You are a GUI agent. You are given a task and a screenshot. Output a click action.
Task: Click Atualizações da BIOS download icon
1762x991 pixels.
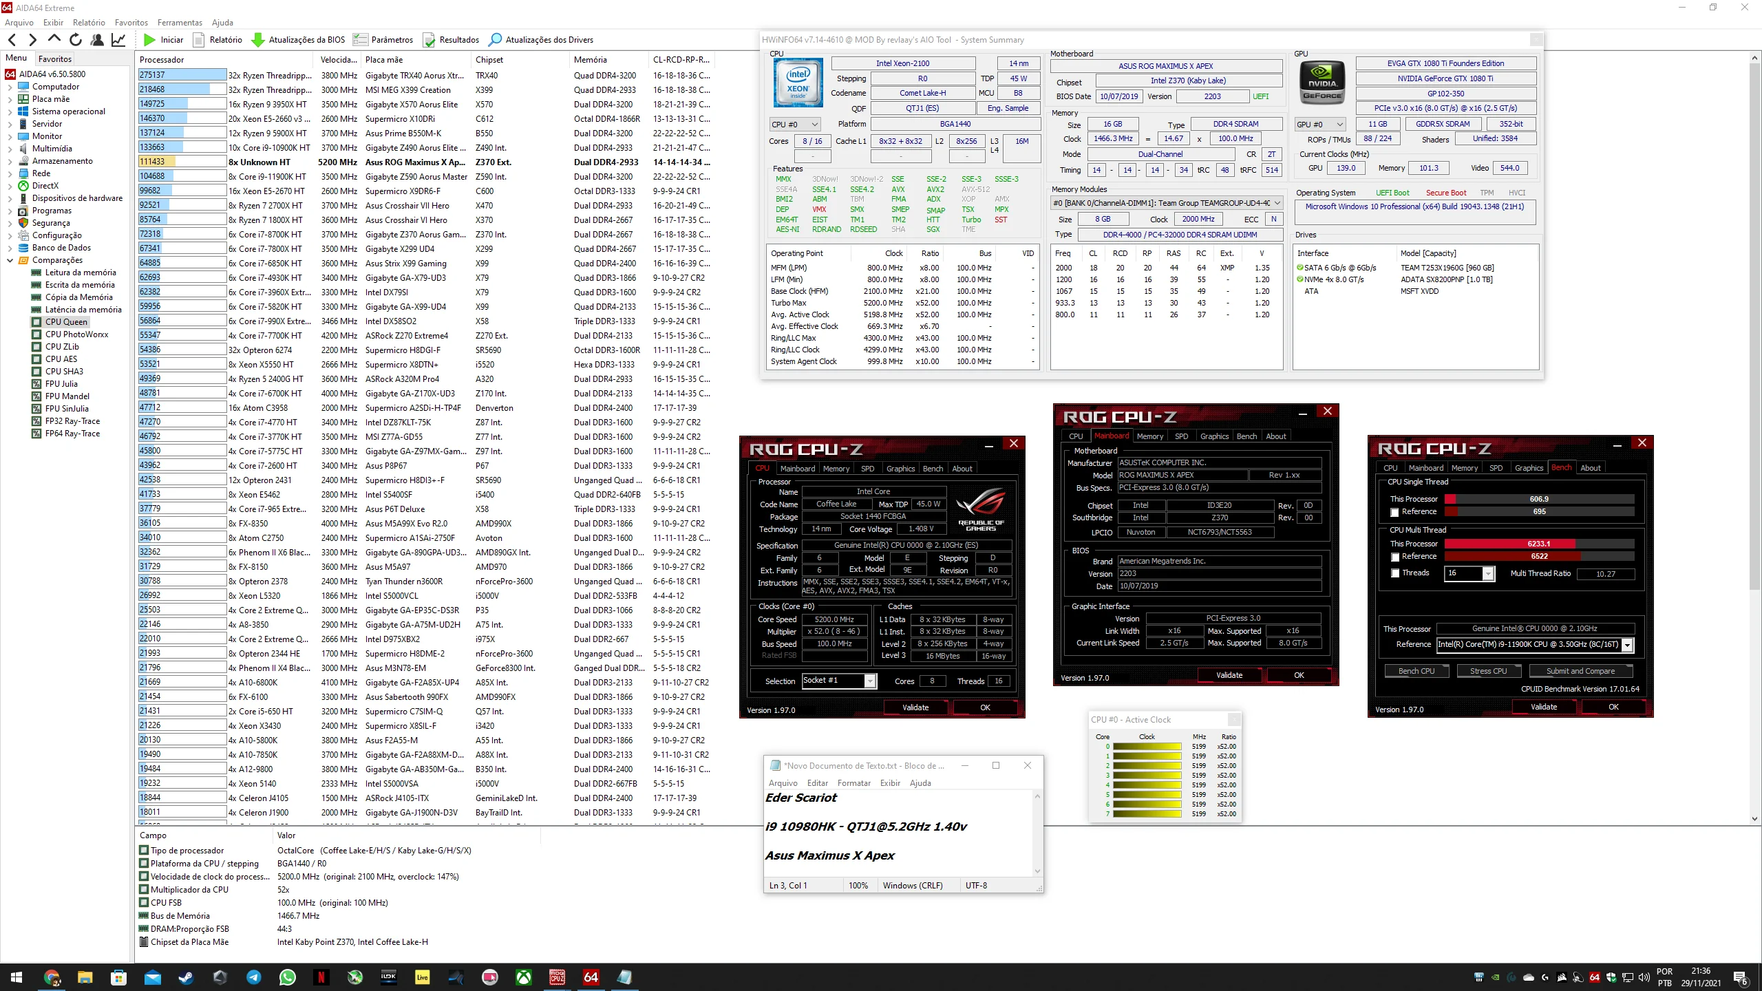258,40
